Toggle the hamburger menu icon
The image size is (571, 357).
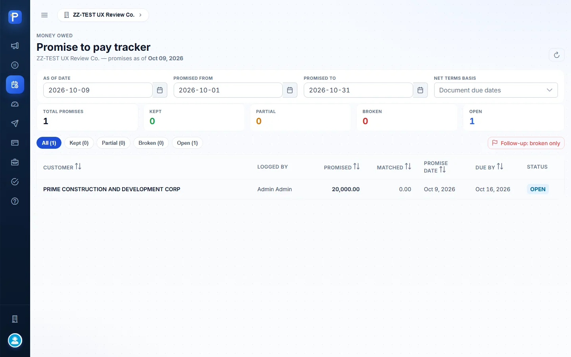pyautogui.click(x=44, y=15)
